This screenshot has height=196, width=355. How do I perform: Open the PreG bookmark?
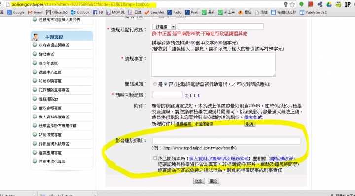192,12
